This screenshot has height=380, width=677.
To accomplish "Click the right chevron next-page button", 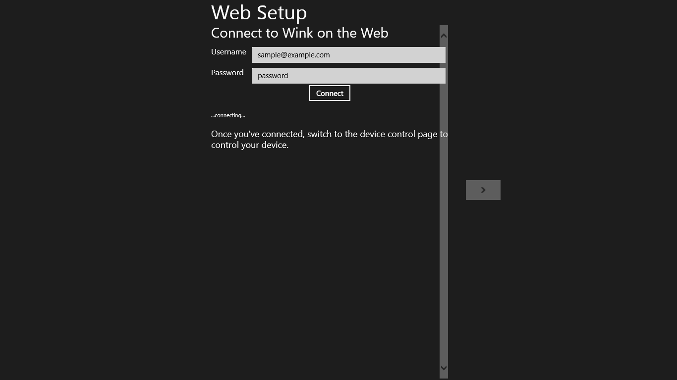I will [x=483, y=190].
